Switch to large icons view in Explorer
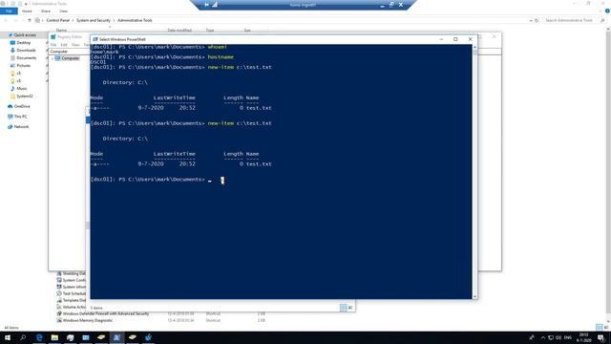 click(606, 327)
